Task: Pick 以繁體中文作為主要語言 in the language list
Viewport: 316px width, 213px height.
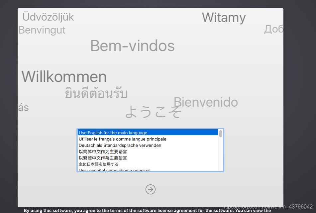Action: point(148,158)
